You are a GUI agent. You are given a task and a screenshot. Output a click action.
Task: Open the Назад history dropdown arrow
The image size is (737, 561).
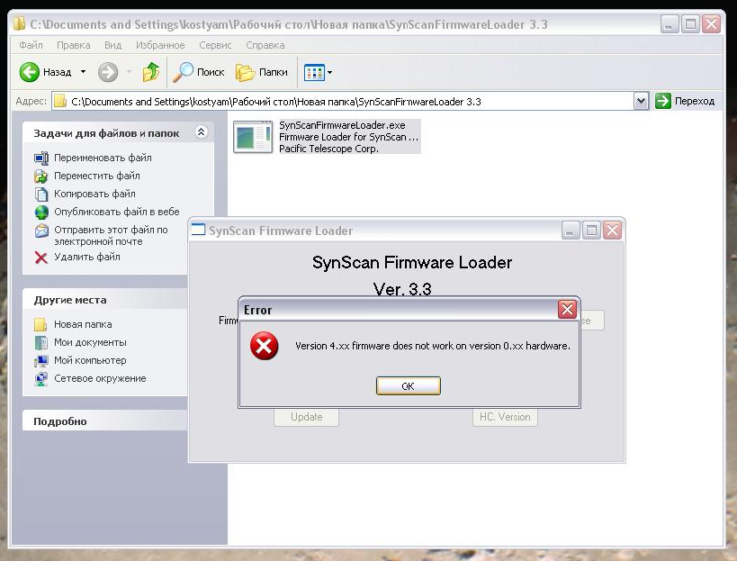(x=83, y=72)
